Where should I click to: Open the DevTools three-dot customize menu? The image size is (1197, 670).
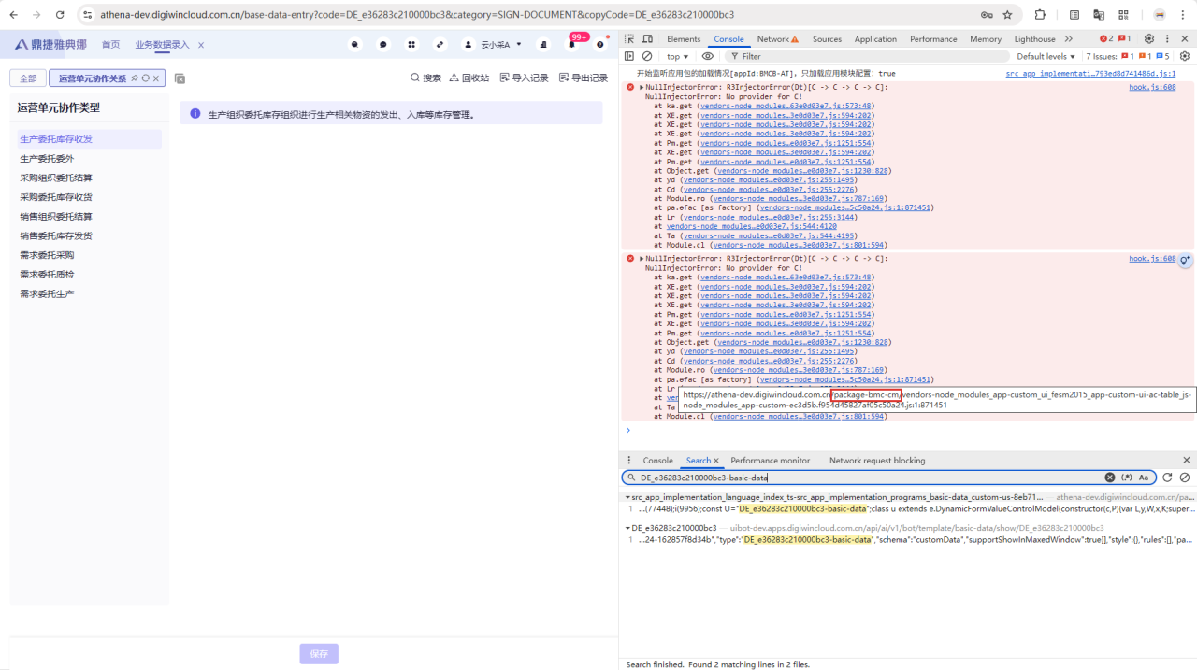point(1167,39)
